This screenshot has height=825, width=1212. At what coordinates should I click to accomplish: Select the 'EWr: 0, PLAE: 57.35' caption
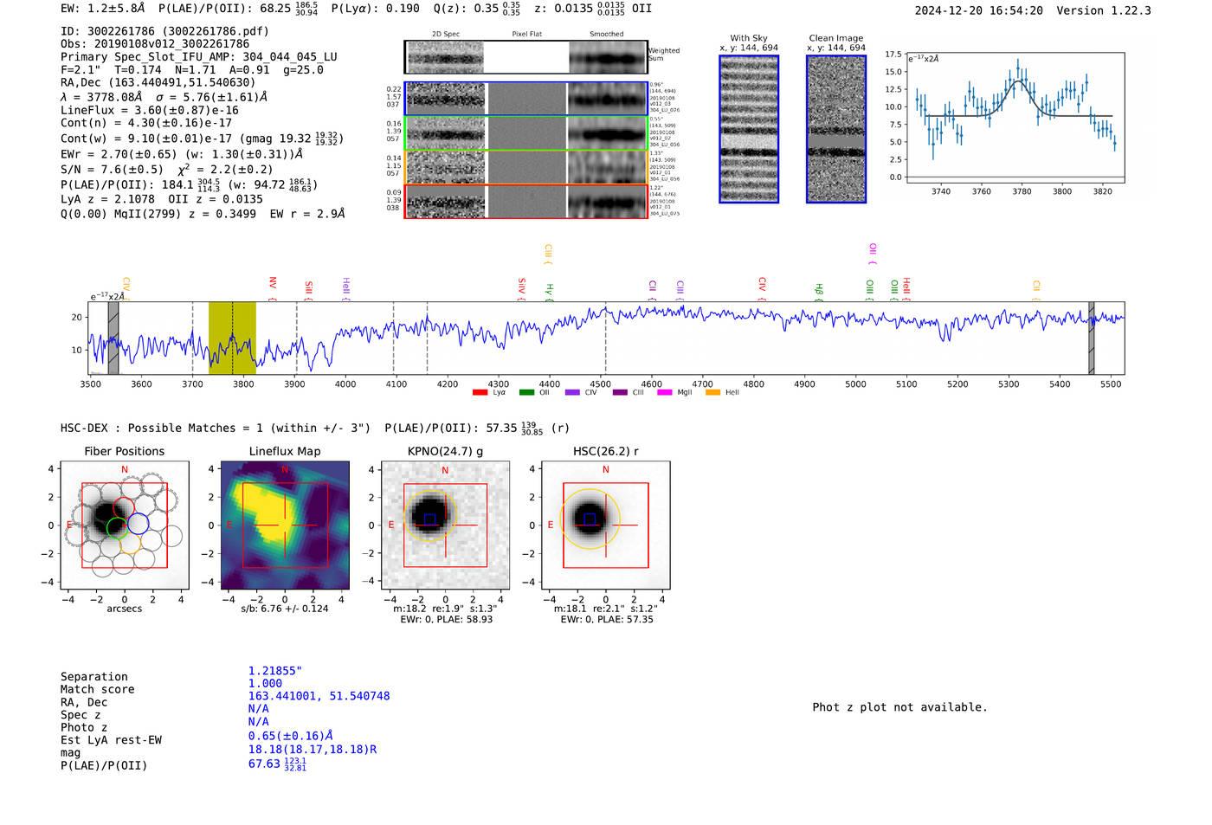point(607,620)
